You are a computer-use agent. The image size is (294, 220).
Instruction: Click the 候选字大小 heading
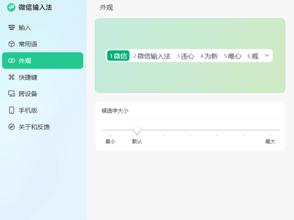[115, 110]
